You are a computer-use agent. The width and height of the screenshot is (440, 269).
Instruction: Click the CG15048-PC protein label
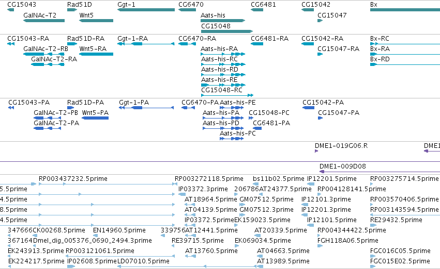pos(269,113)
